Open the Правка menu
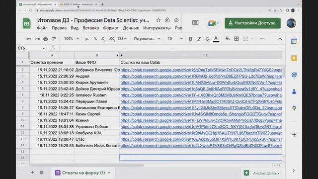This screenshot has height=179, width=318. (x=59, y=28)
